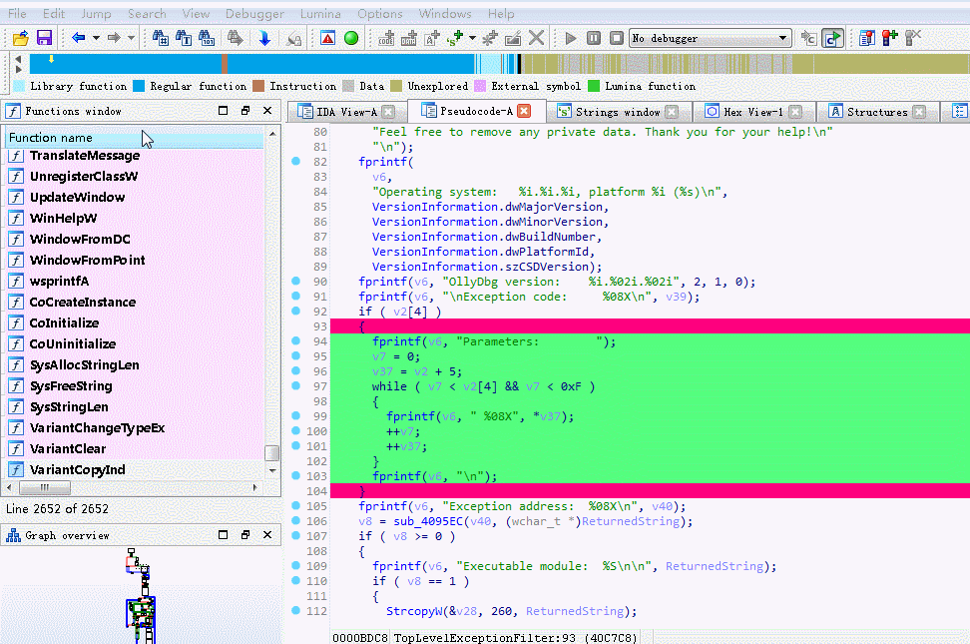Click the red warning triangle icon
The image size is (970, 644).
pos(328,38)
